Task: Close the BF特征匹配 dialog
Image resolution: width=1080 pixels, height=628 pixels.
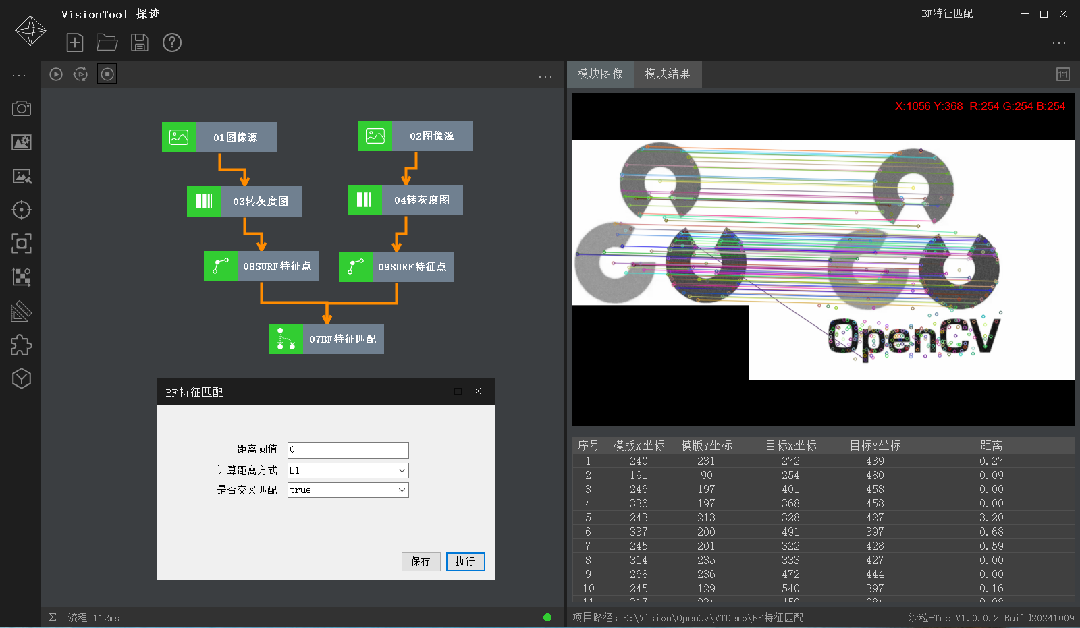Action: tap(477, 391)
